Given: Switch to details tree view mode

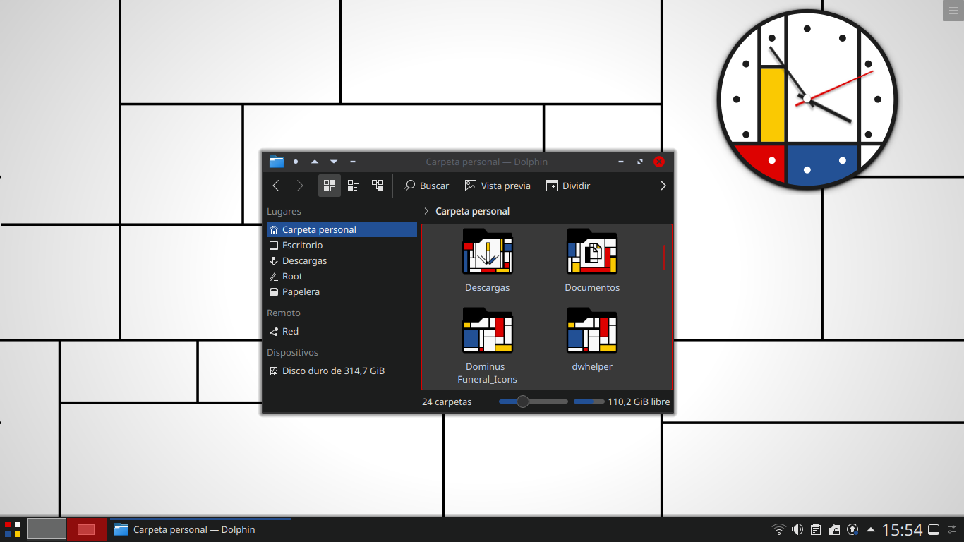Looking at the screenshot, I should click(x=378, y=186).
